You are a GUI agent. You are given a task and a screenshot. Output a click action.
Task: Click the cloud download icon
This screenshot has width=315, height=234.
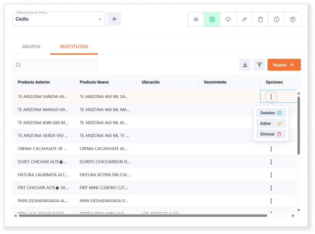(x=228, y=19)
